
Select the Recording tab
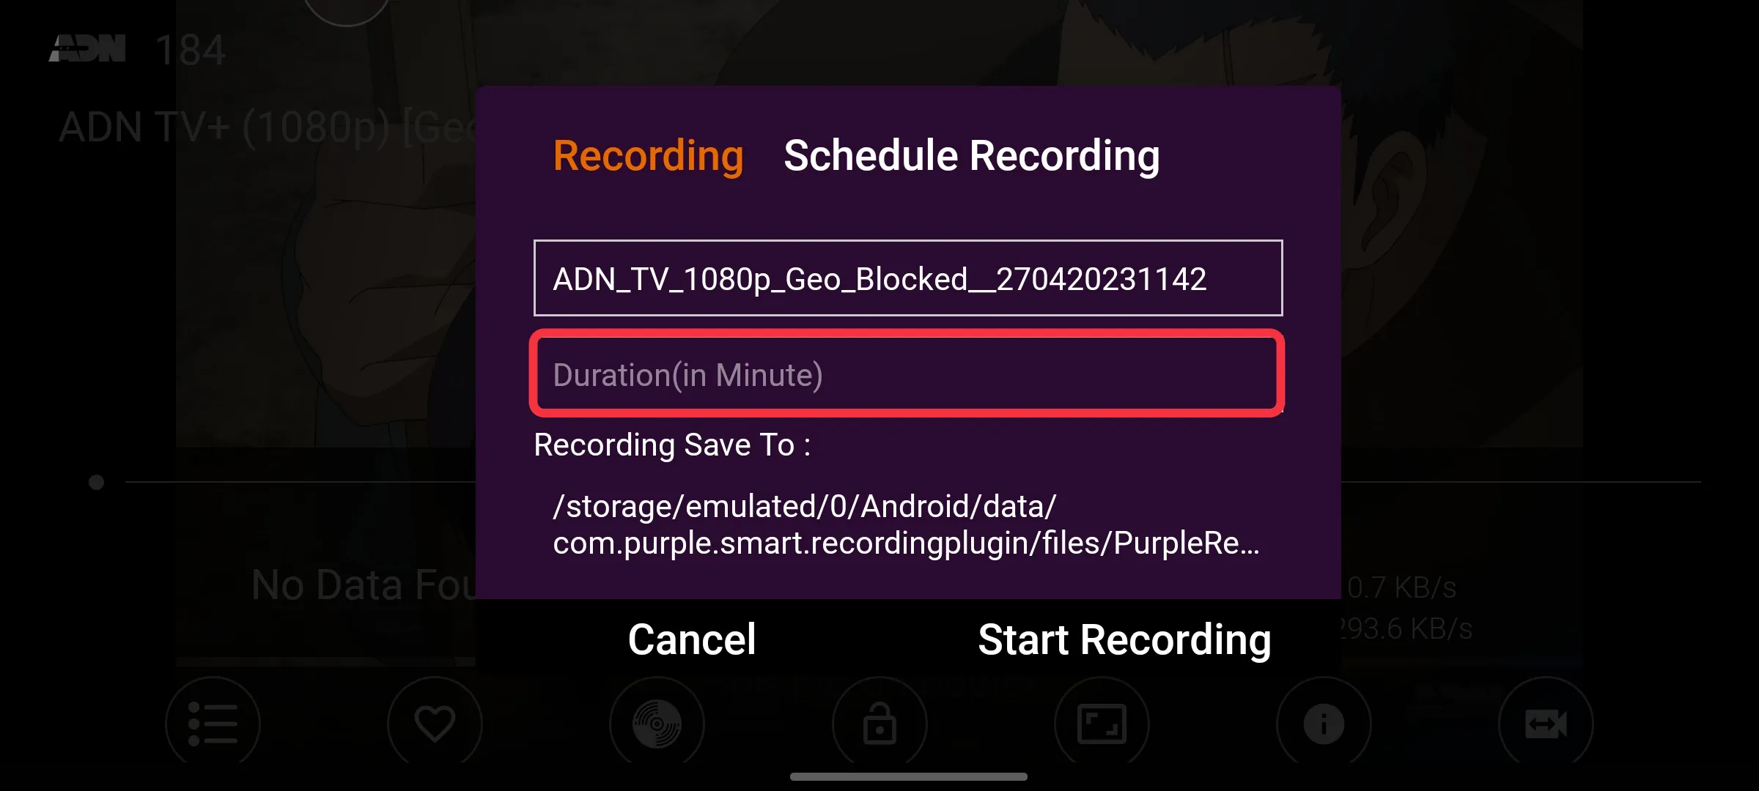point(648,155)
